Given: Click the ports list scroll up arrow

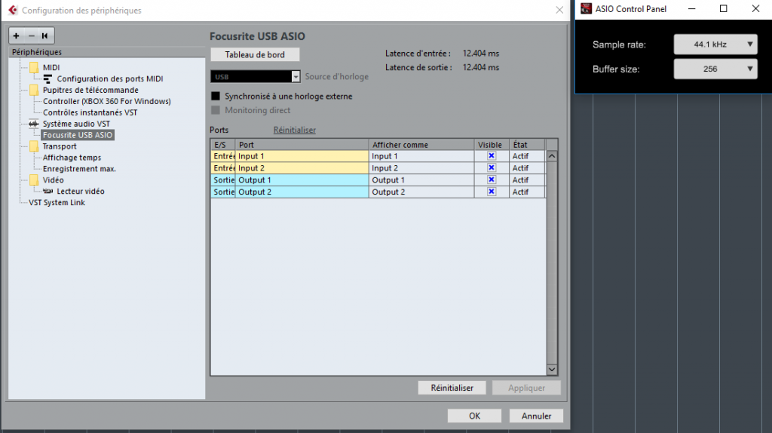Looking at the screenshot, I should pos(552,156).
